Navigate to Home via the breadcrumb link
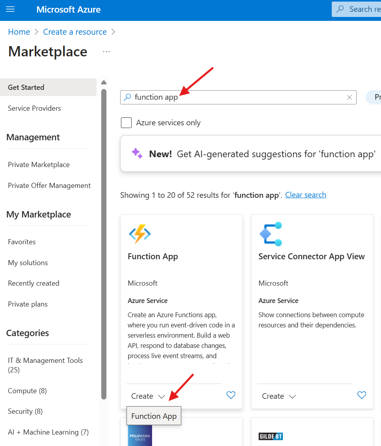The height and width of the screenshot is (446, 381). pyautogui.click(x=19, y=32)
